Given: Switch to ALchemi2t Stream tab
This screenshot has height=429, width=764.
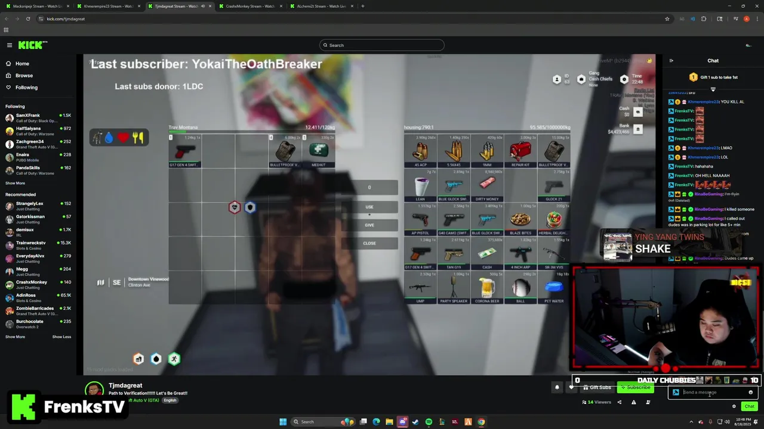Looking at the screenshot, I should click(x=321, y=6).
